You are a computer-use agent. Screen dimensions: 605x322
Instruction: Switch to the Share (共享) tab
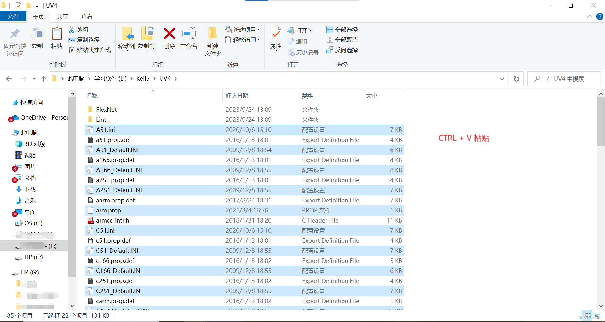62,17
